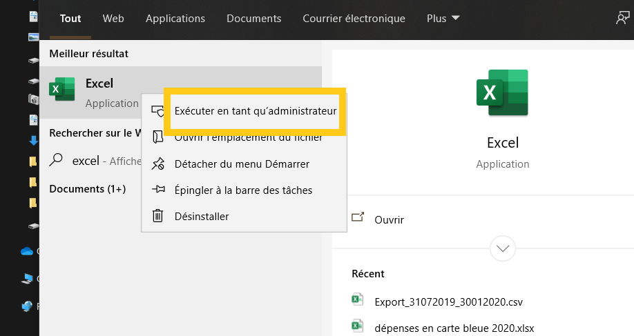Switch to the Documents tab
634x336 pixels.
(x=254, y=19)
